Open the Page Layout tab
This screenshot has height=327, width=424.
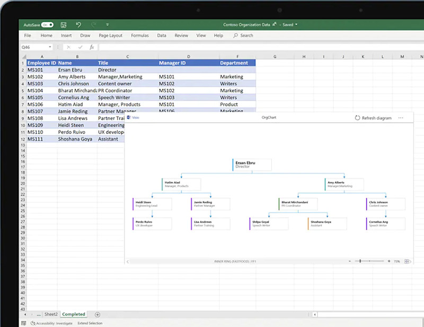110,35
